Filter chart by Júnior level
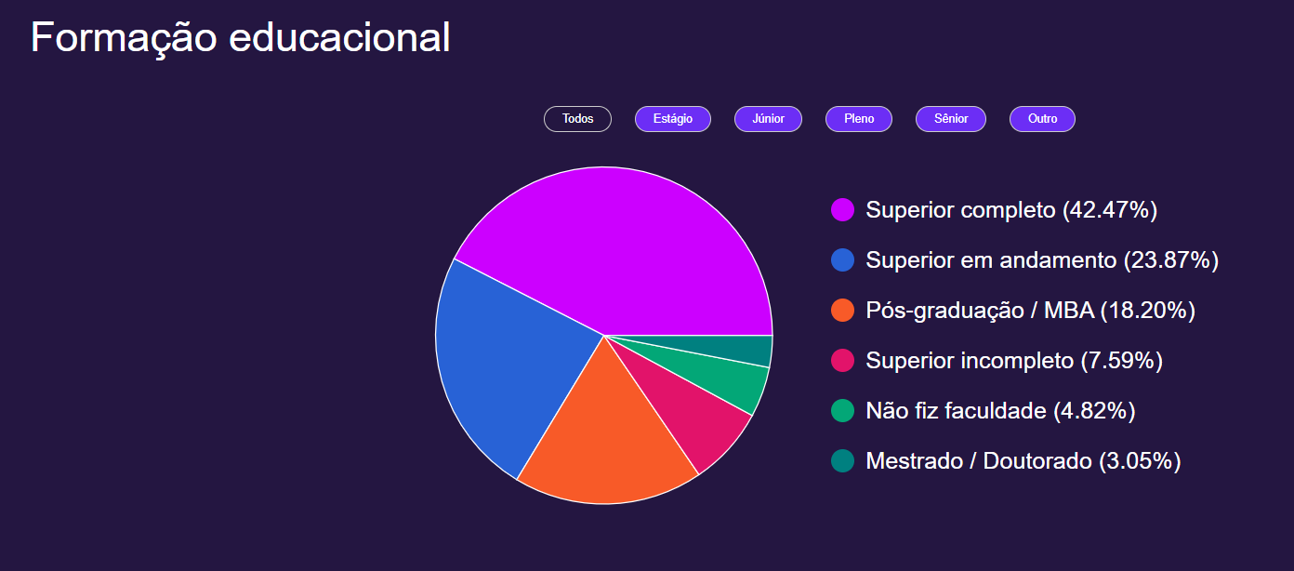The image size is (1294, 571). tap(768, 119)
